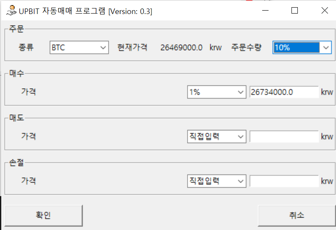This screenshot has width=336, height=230.
Task: Open the 매도 가격 직접입력 dropdown
Action: tap(217, 137)
